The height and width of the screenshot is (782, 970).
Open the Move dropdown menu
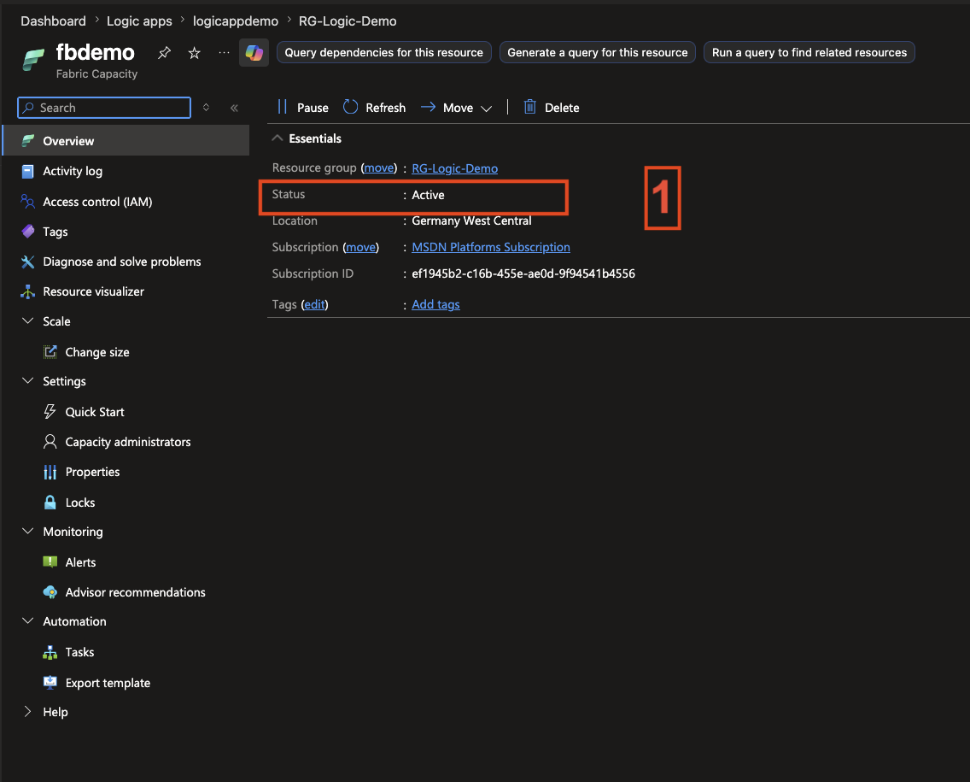[457, 107]
